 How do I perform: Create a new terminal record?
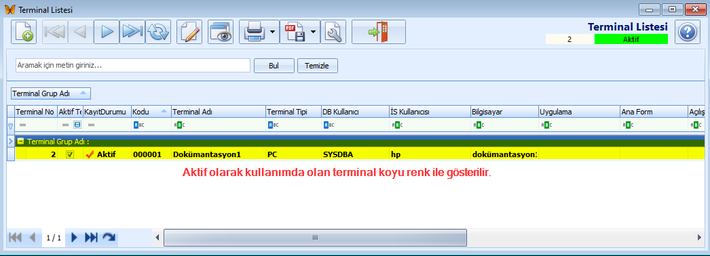click(24, 32)
